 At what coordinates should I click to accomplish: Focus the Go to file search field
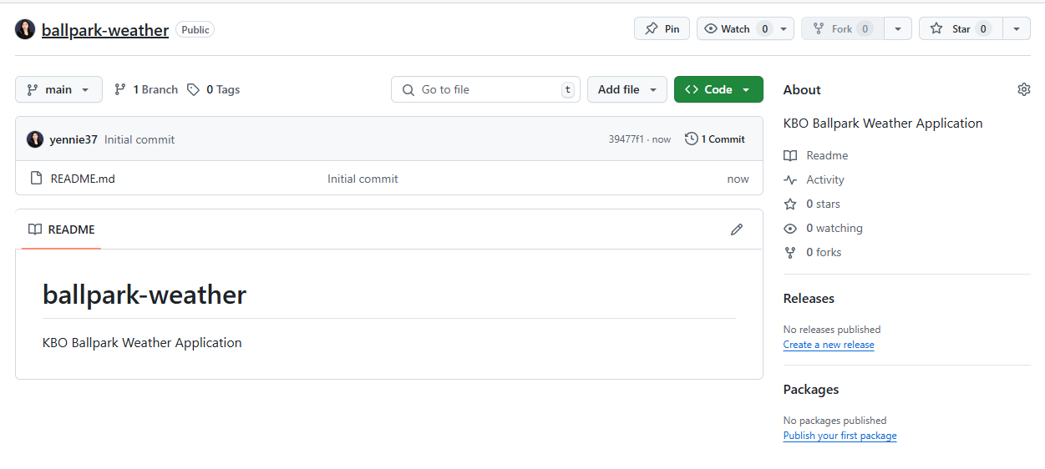[x=485, y=89]
